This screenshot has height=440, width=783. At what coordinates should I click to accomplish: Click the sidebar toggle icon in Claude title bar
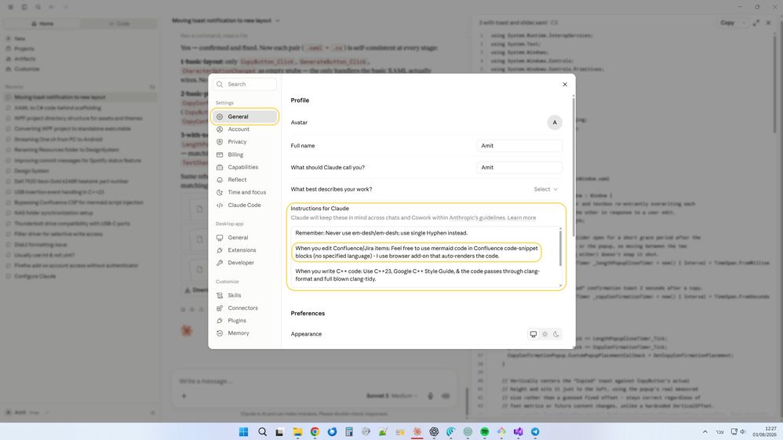(24, 8)
